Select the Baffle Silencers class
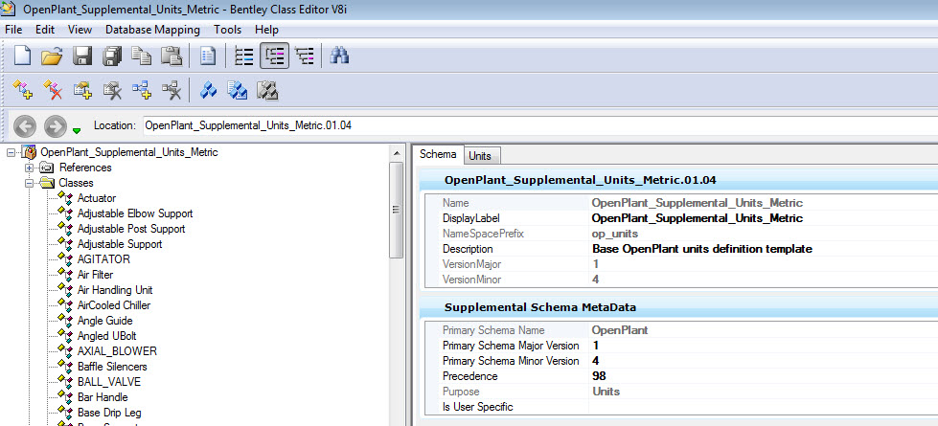 point(112,367)
